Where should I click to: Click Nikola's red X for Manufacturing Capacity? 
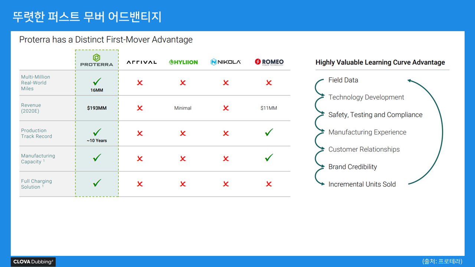226,159
